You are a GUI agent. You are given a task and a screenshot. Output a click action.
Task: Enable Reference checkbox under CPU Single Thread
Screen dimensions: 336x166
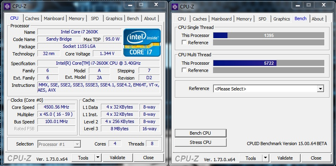click(184, 43)
